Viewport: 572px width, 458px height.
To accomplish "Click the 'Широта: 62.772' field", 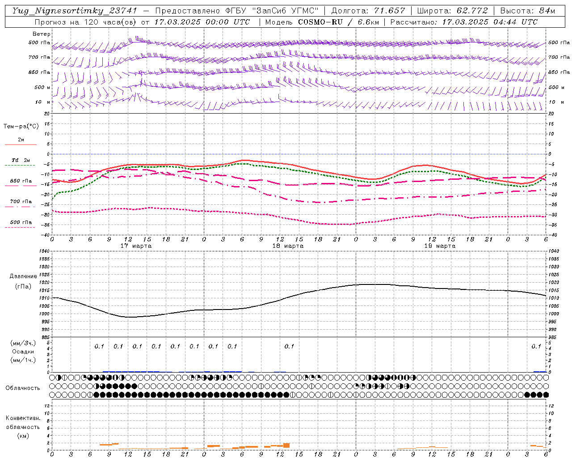I will pos(452,11).
